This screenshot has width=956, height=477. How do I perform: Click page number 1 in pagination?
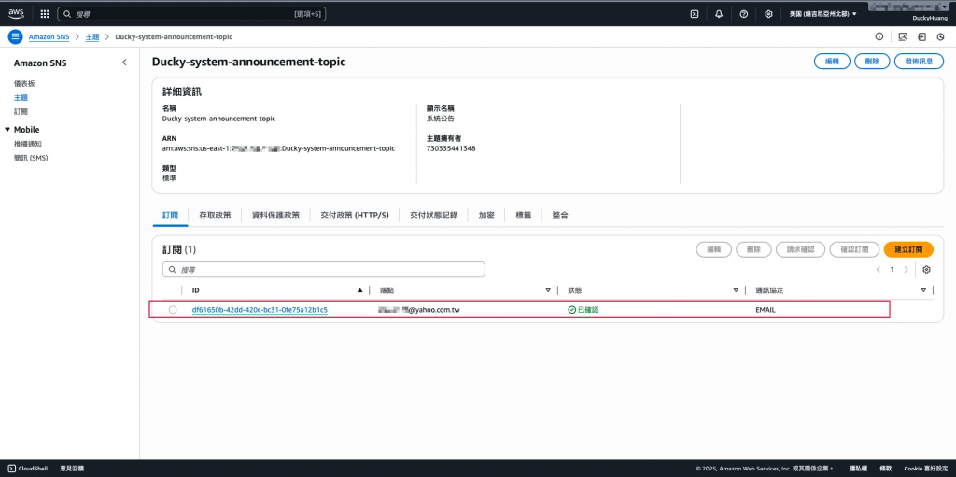[892, 270]
